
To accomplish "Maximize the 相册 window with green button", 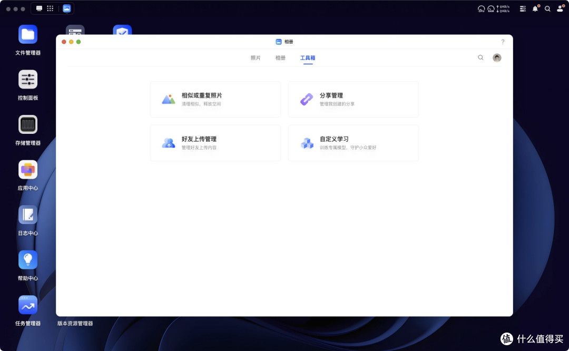I will (x=79, y=42).
